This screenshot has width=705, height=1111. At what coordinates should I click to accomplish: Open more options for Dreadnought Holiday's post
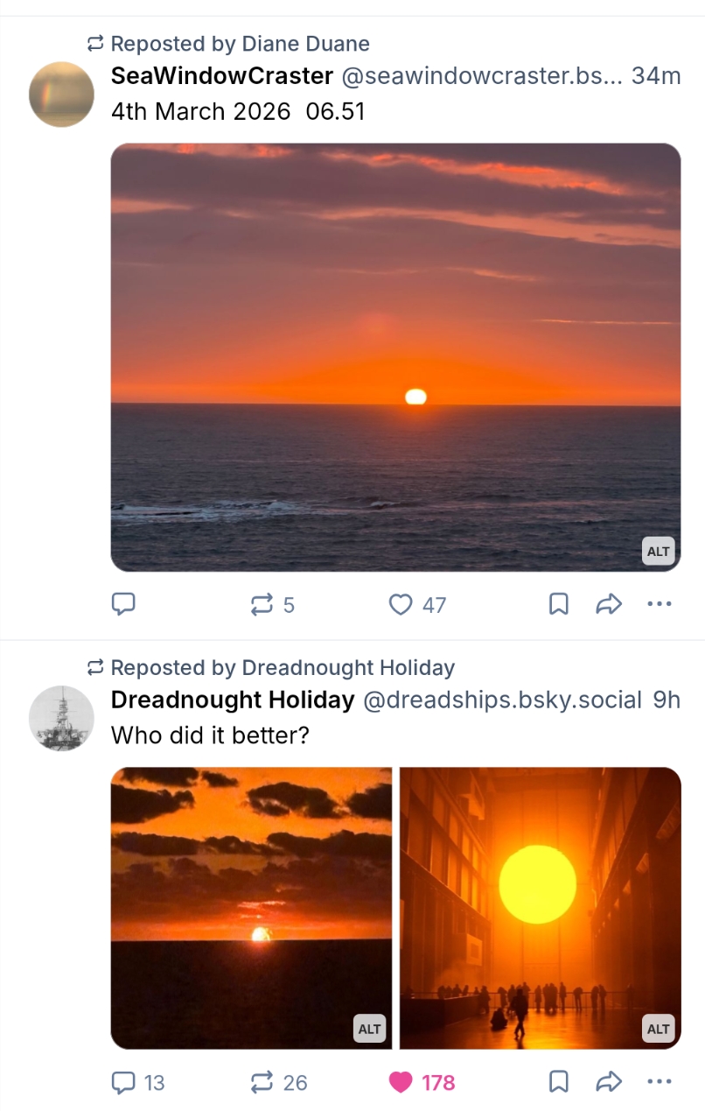coord(659,1083)
